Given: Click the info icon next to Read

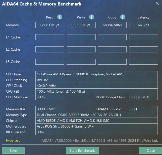Looking at the screenshot, I should point(60,17).
